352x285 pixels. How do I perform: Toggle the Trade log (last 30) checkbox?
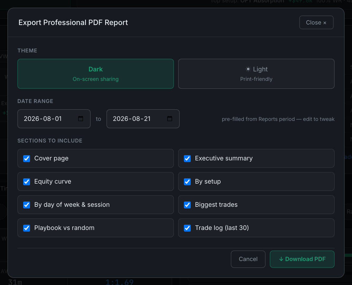point(187,228)
